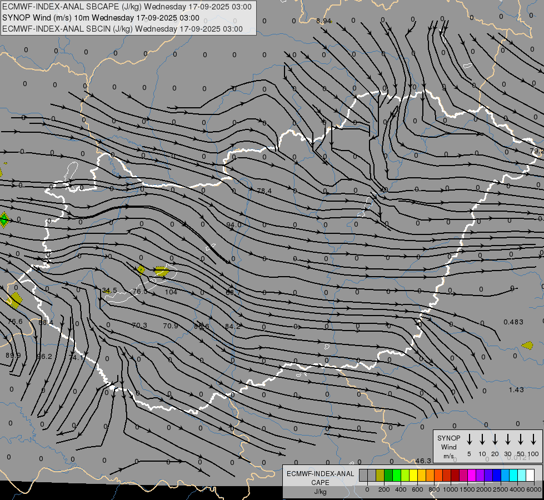Select the olive swatch in CAPE legend
The height and width of the screenshot is (500, 544).
point(380,475)
